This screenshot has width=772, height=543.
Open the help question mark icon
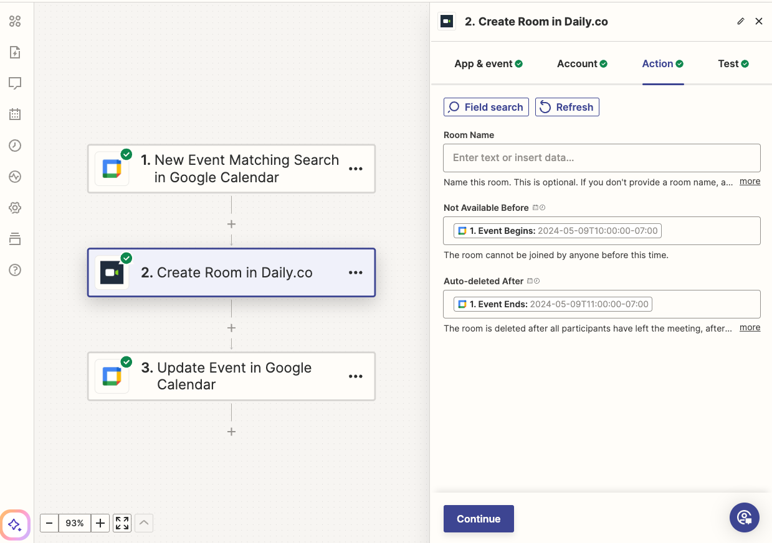(15, 270)
